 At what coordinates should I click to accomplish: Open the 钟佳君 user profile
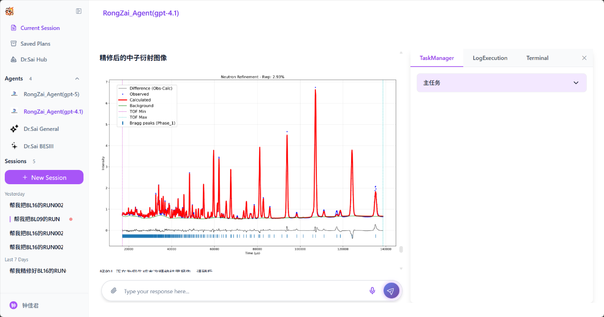click(30, 306)
